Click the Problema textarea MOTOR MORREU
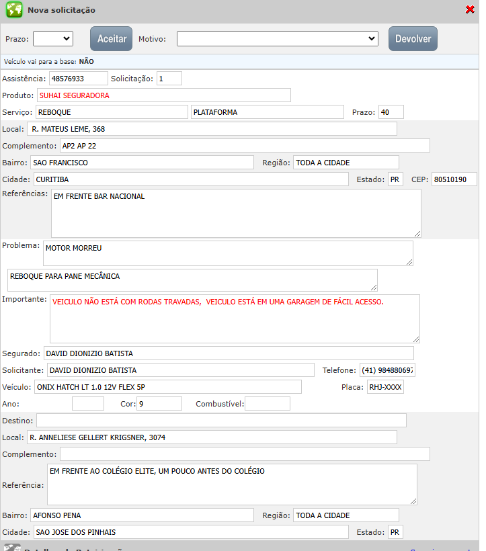 [228, 253]
